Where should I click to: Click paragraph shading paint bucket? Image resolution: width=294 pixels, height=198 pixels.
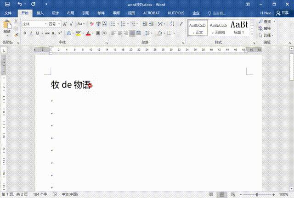[159, 33]
